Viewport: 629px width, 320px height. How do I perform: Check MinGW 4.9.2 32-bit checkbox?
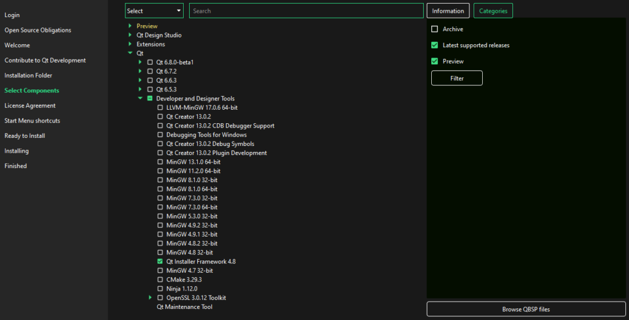coord(160,225)
